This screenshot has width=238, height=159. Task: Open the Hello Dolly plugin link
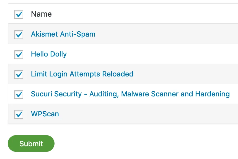pyautogui.click(x=49, y=54)
